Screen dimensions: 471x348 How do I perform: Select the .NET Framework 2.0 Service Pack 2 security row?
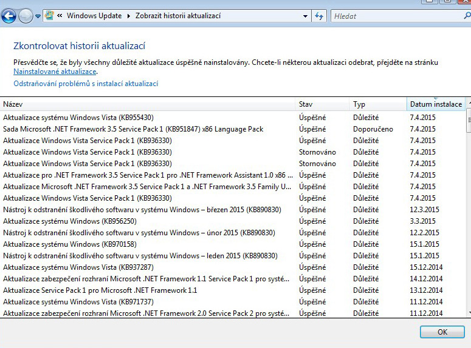(233, 313)
